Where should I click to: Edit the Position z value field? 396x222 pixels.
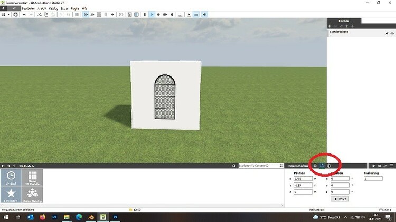[303, 192]
